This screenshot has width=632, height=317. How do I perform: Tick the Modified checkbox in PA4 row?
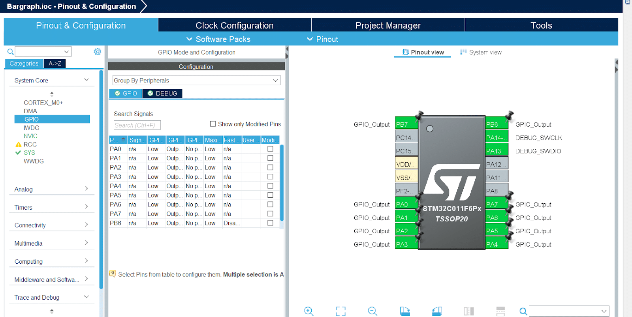270,186
